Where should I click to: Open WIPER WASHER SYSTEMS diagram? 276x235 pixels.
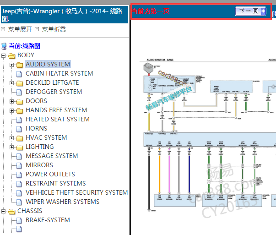tap(63, 202)
